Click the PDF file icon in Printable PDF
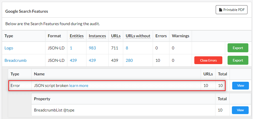253x119 pixels. [220, 10]
